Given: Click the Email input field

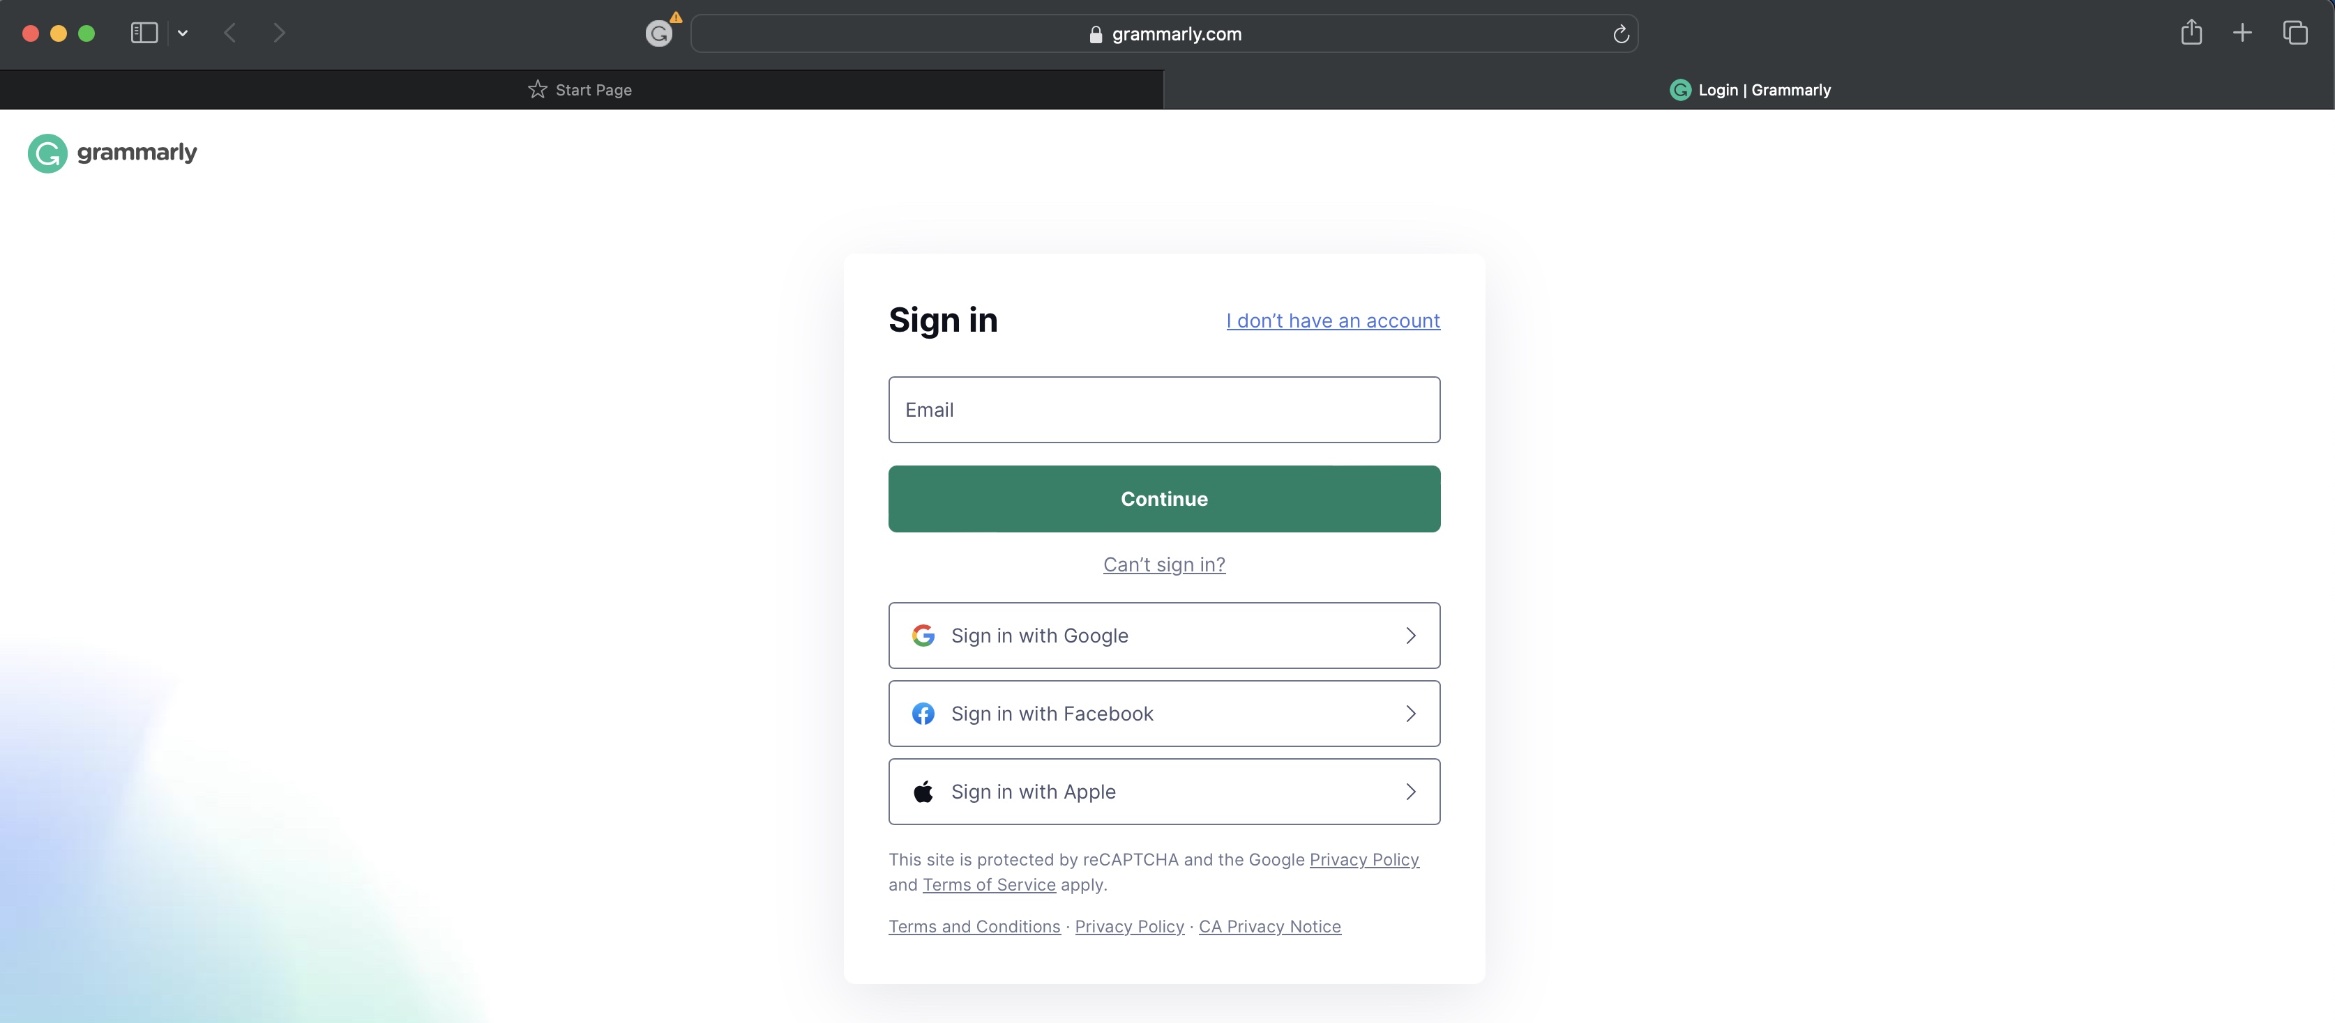Looking at the screenshot, I should (1165, 409).
